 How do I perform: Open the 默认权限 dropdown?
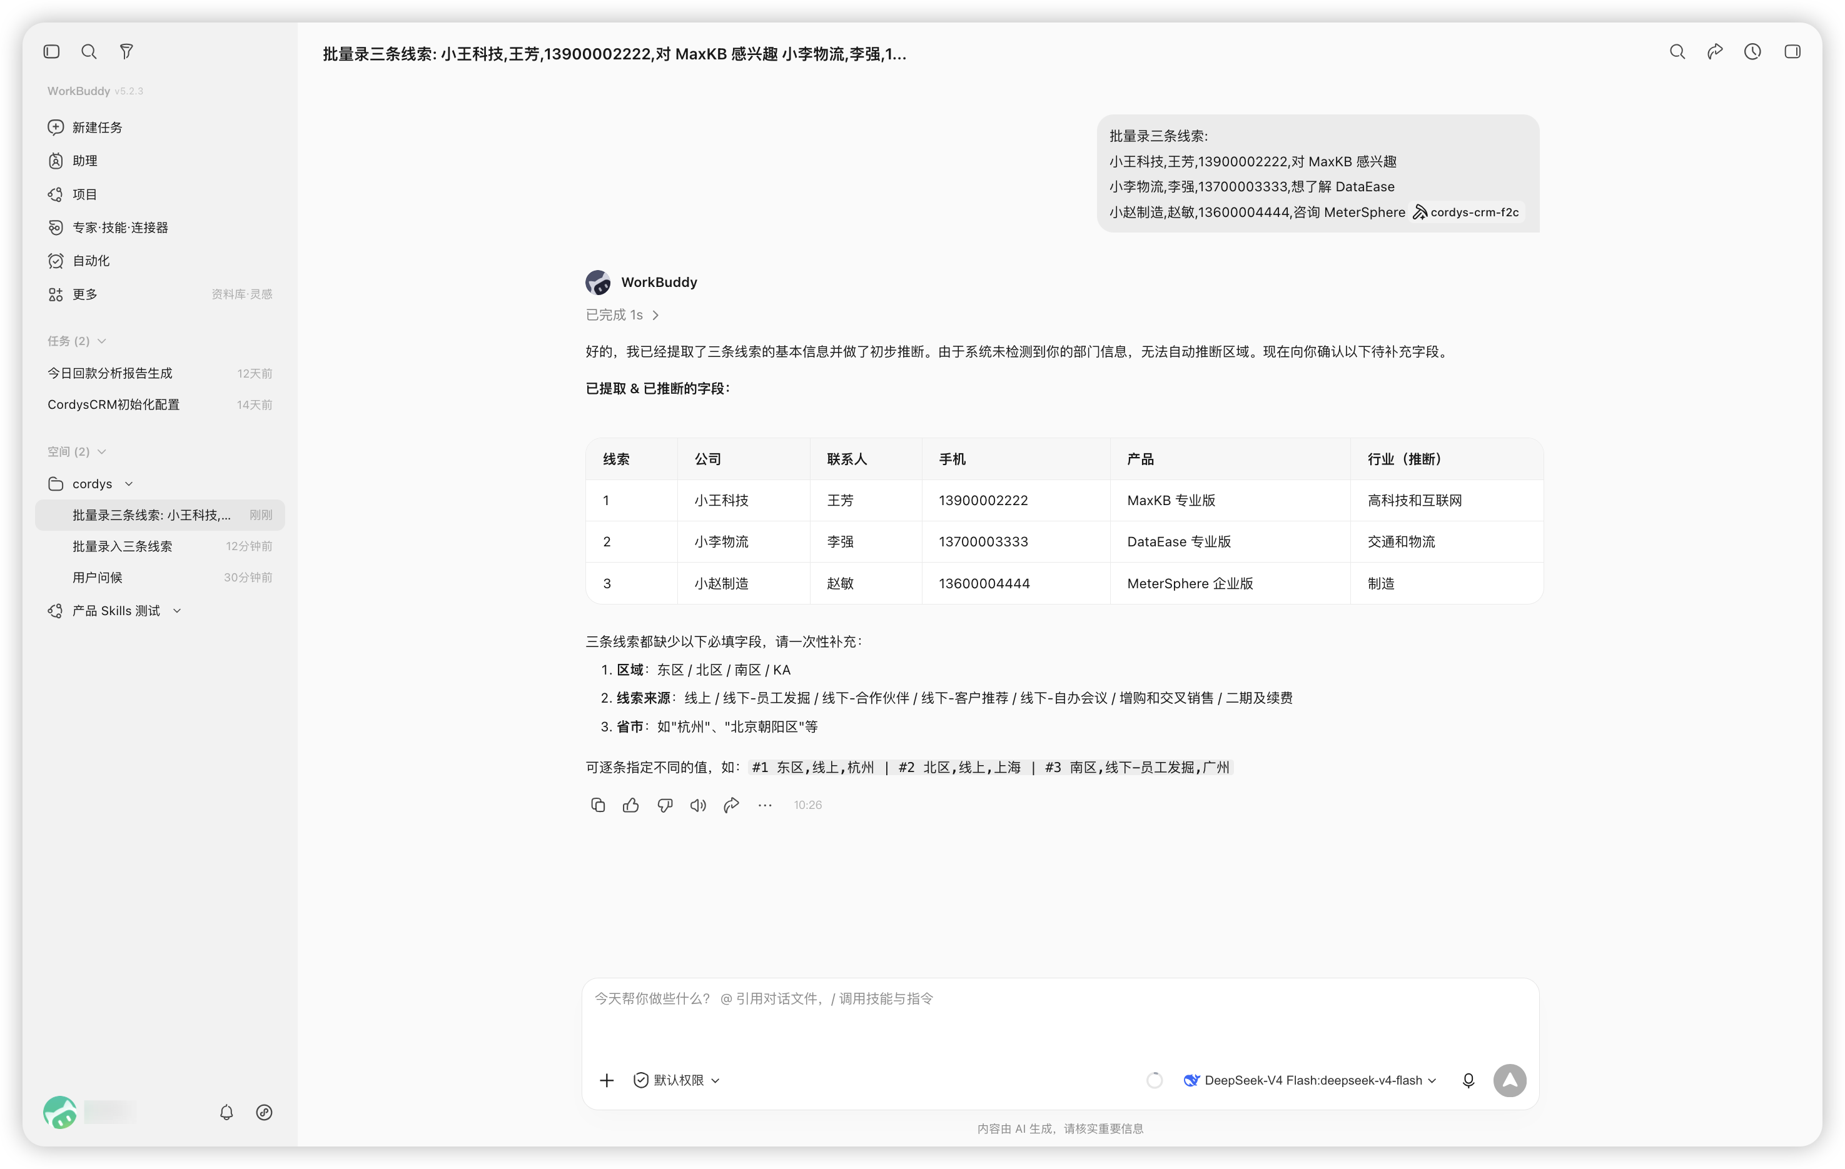(677, 1080)
